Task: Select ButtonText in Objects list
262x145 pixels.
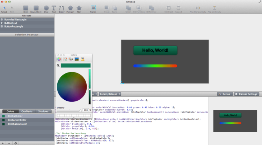Action: (27, 23)
